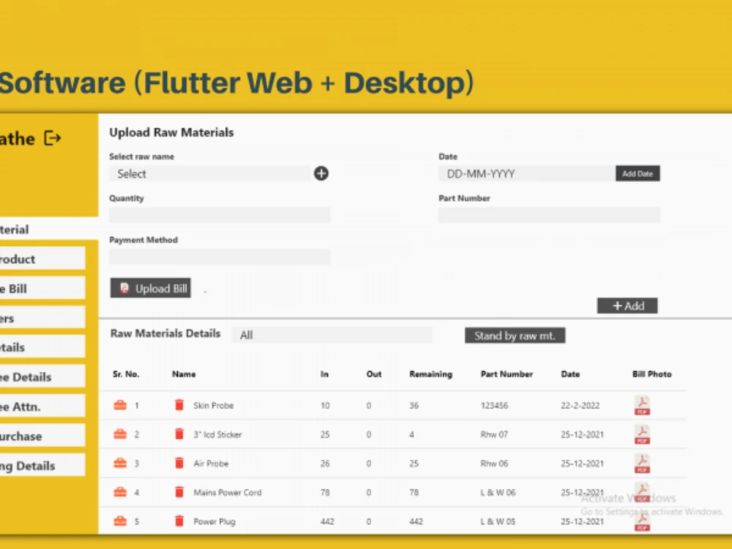Click the Mains Power Cord name cell
Screen dimensions: 732x549
[228, 492]
